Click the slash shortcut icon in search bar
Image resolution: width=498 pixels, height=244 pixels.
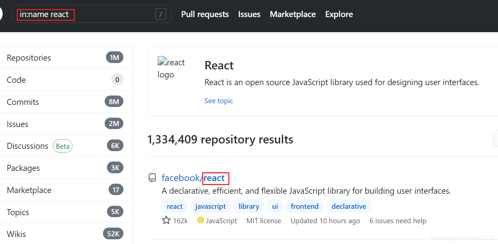pyautogui.click(x=161, y=14)
